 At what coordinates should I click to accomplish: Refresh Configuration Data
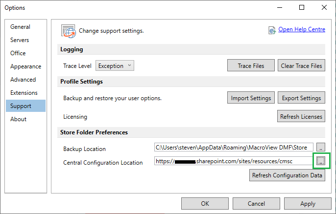287,175
